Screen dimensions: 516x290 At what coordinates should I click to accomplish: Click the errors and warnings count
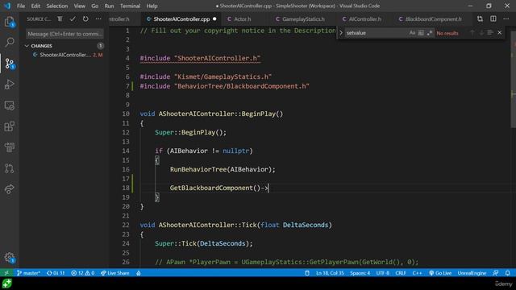[x=82, y=273]
